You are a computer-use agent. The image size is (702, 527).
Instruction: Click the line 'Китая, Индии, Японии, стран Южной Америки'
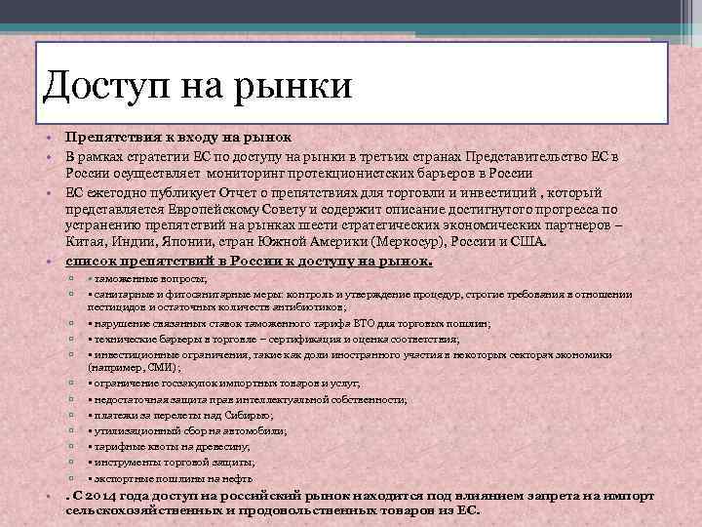click(x=306, y=242)
